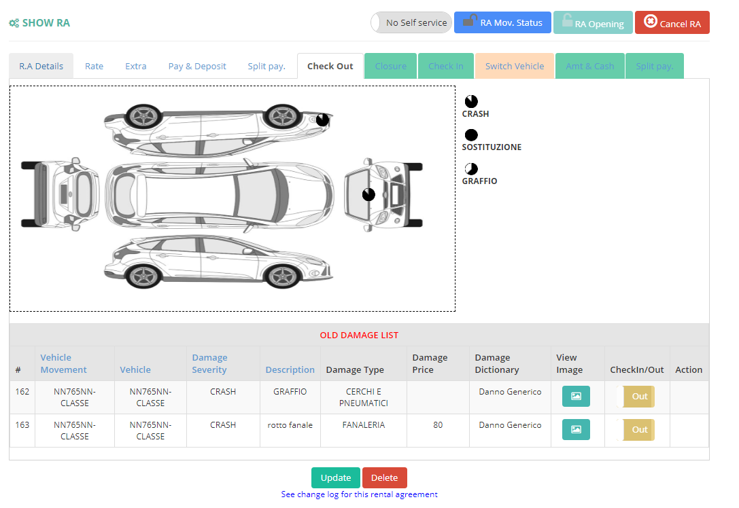Open the blue Split pay. tab

coord(267,66)
